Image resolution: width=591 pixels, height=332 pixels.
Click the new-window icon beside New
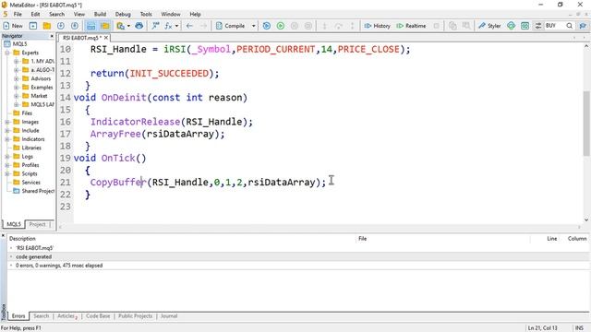tap(33, 26)
